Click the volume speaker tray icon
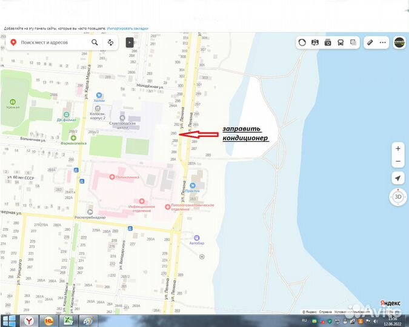 point(376,322)
